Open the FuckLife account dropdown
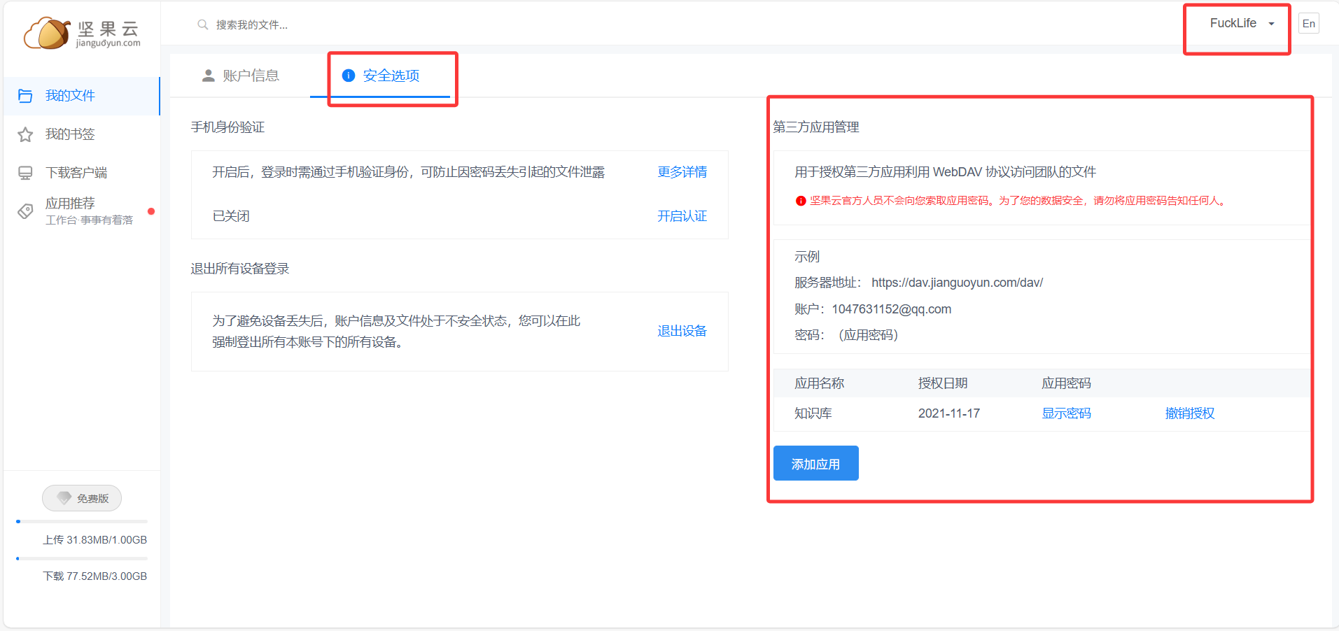This screenshot has height=631, width=1339. 1235,23
